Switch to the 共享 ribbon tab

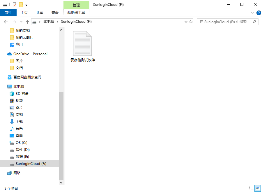[x=39, y=13]
